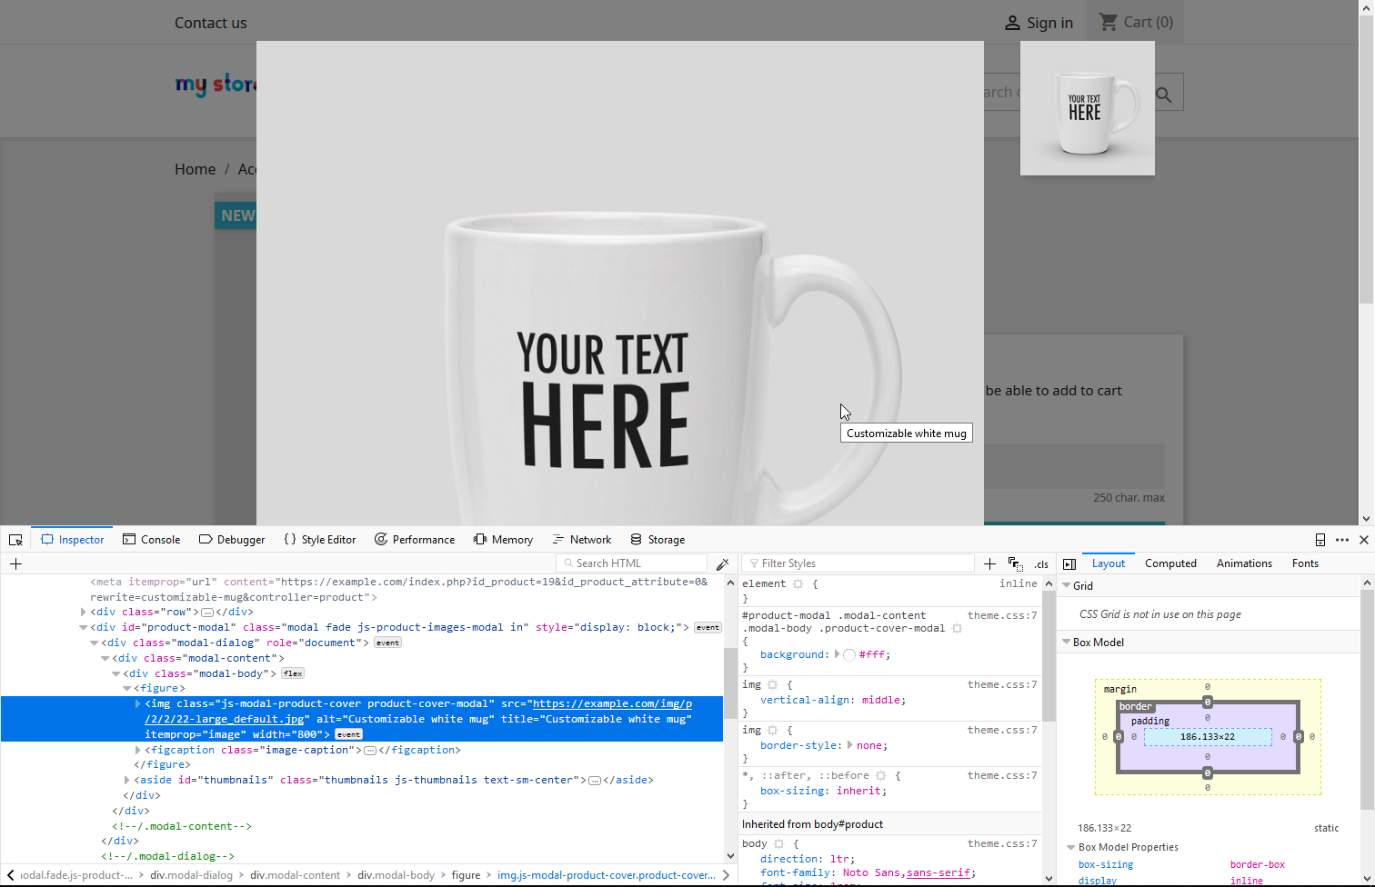Click the shopping cart icon
Viewport: 1375px width, 887px height.
pyautogui.click(x=1108, y=22)
